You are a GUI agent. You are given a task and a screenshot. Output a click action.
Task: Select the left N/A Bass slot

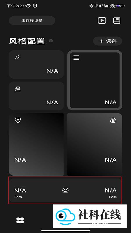(x=20, y=193)
